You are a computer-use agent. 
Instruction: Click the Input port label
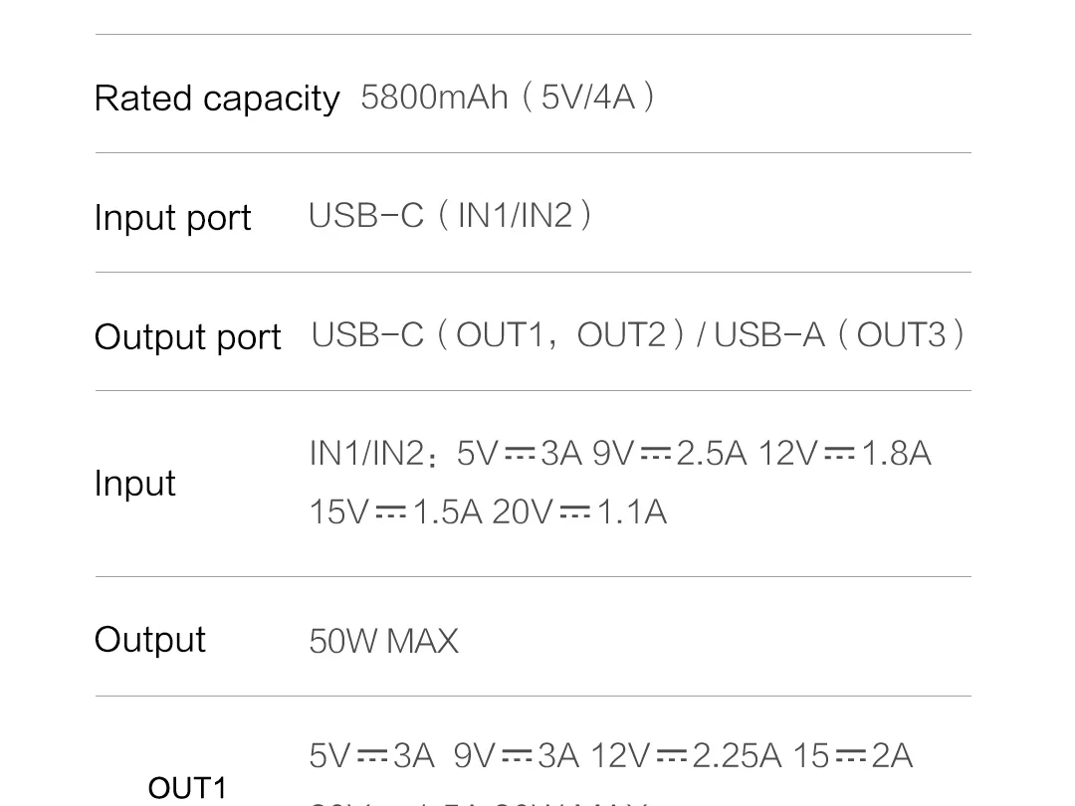point(172,218)
